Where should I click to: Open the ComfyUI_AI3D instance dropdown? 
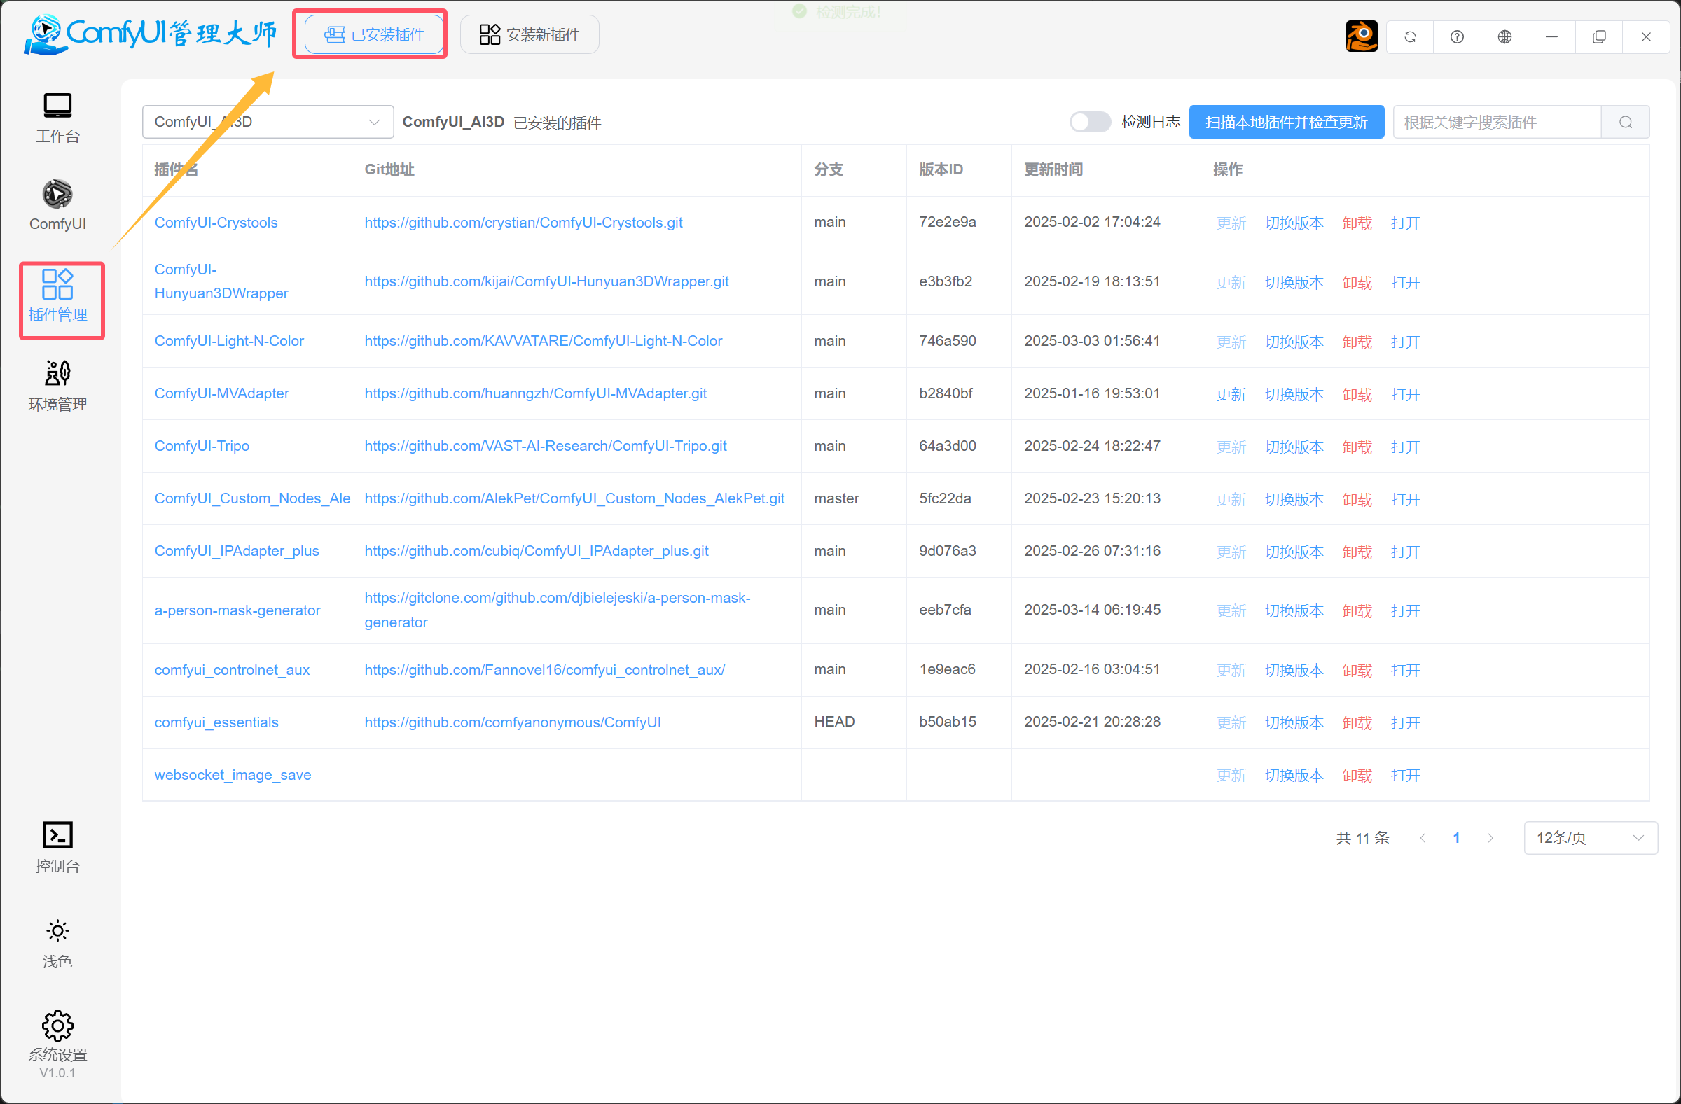click(x=267, y=121)
